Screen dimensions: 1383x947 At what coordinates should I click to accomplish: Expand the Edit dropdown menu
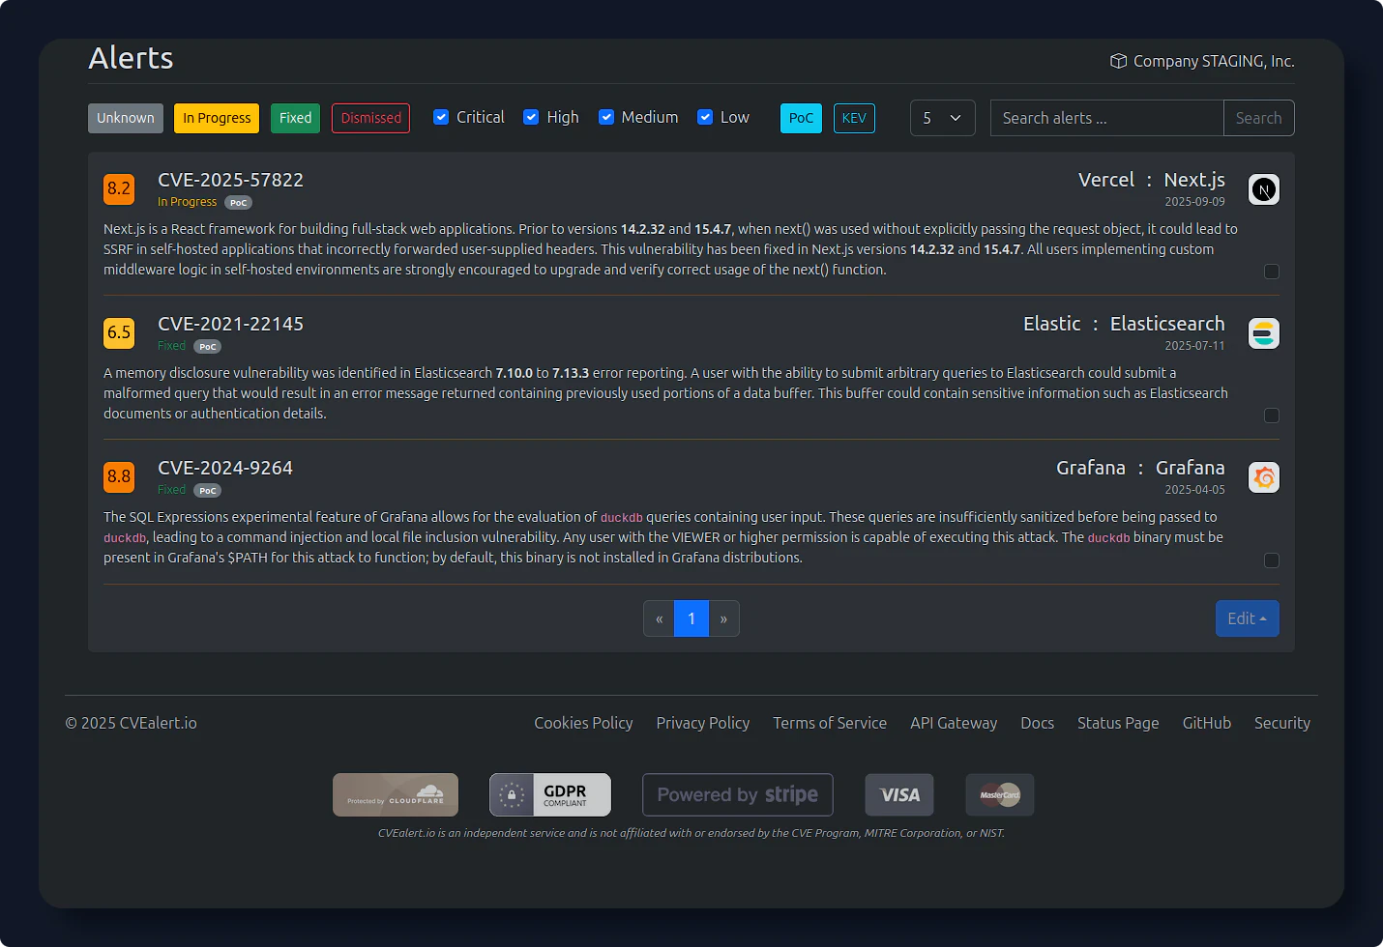pyautogui.click(x=1247, y=618)
